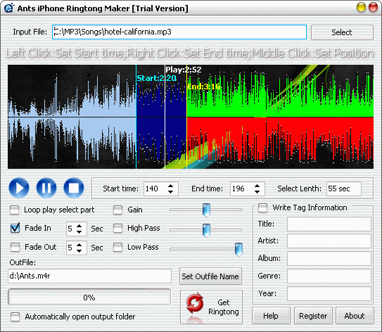Decrease Start time with down arrow
The width and height of the screenshot is (382, 332).
170,192
